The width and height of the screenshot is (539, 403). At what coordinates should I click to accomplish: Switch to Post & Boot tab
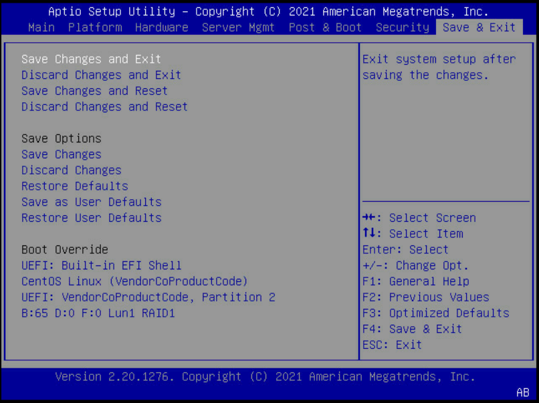tap(325, 27)
